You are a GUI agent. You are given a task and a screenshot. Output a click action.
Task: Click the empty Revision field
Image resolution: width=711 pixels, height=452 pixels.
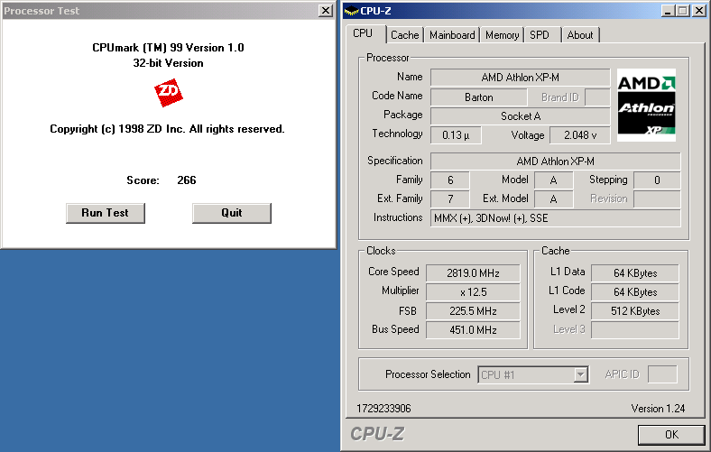(657, 199)
